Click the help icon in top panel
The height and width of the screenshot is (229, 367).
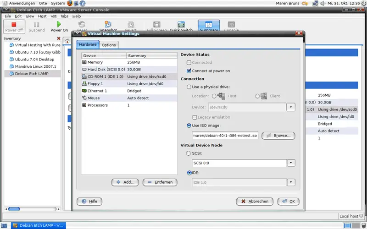click(83, 3)
